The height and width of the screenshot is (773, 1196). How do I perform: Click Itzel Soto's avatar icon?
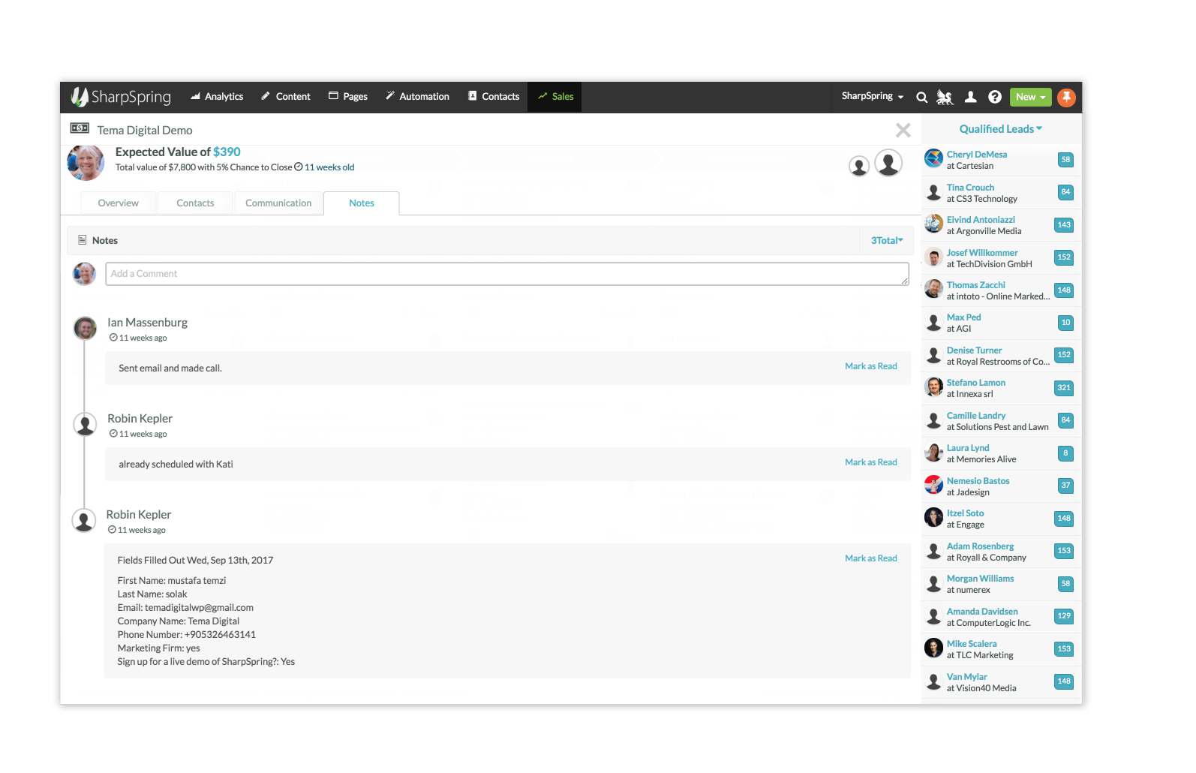[933, 517]
